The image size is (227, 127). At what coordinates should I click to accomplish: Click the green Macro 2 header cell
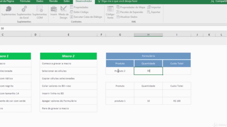(68, 56)
